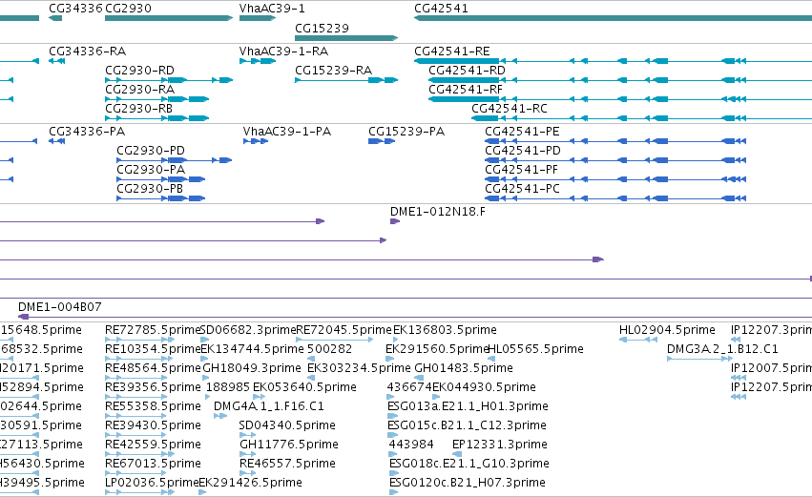Select ESG013a.E21.1_H01.3prime label
The height and width of the screenshot is (497, 812).
pyautogui.click(x=468, y=406)
